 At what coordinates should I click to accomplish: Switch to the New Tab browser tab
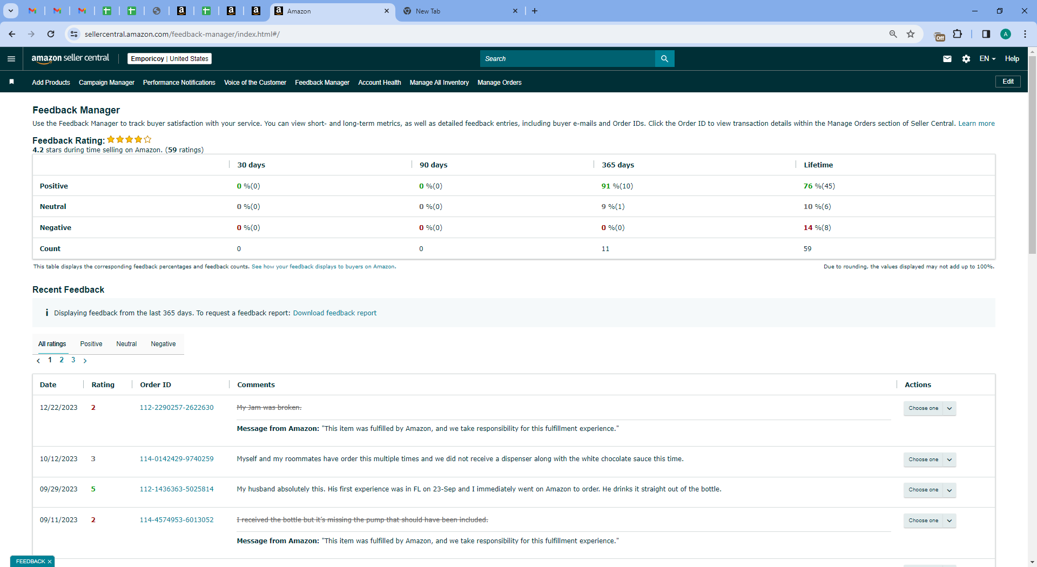[461, 11]
